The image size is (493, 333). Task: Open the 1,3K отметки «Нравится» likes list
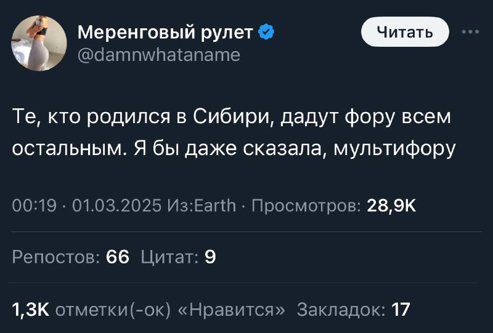tap(149, 310)
